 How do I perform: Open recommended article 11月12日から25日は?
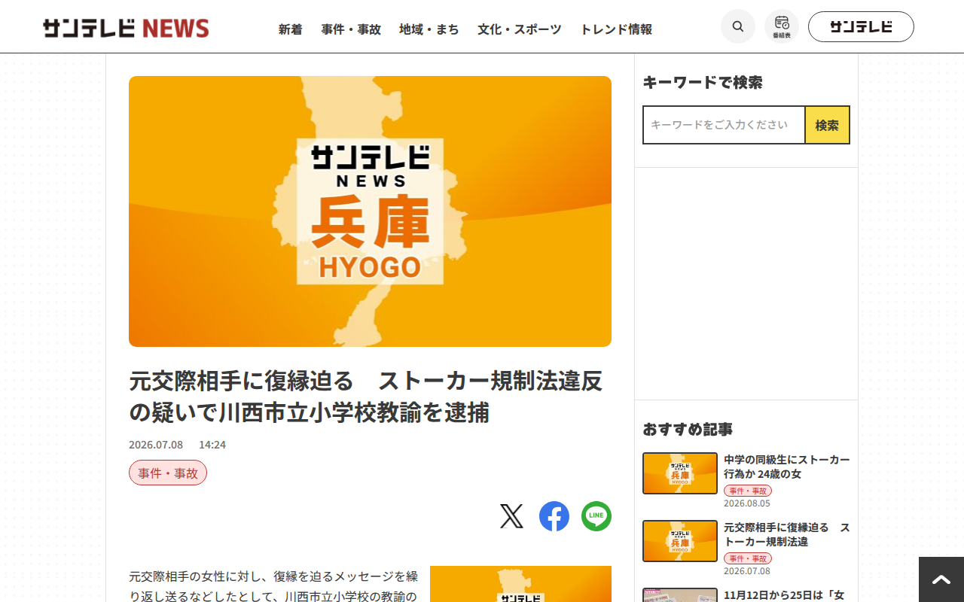point(784,594)
